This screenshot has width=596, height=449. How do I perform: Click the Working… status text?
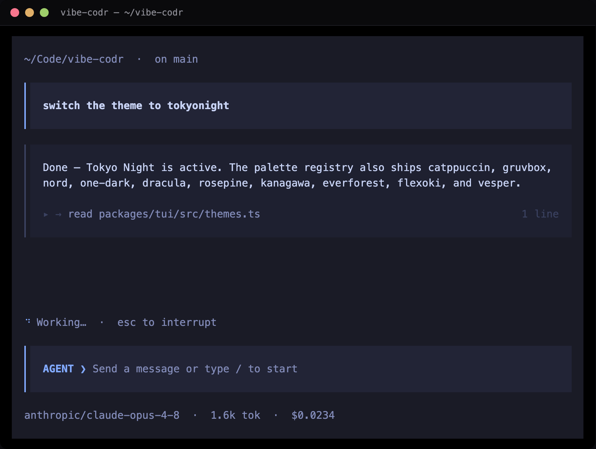pos(61,323)
